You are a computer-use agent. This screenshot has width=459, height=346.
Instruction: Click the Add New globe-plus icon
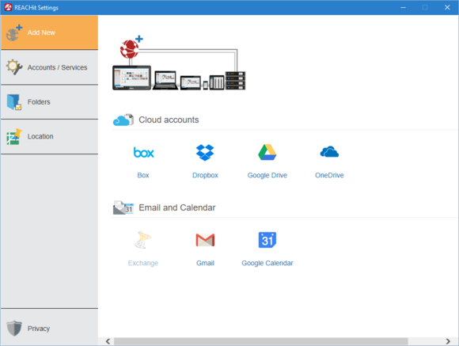14,32
